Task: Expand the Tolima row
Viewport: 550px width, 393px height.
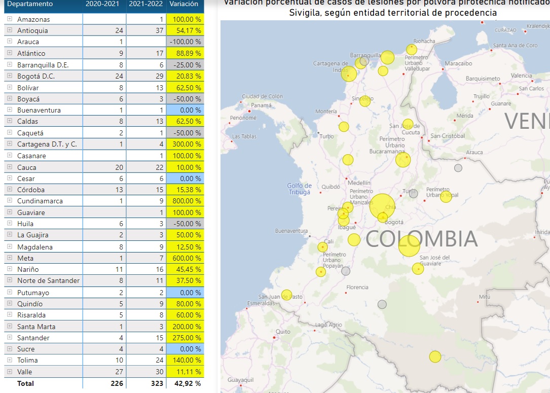Action: (10, 360)
